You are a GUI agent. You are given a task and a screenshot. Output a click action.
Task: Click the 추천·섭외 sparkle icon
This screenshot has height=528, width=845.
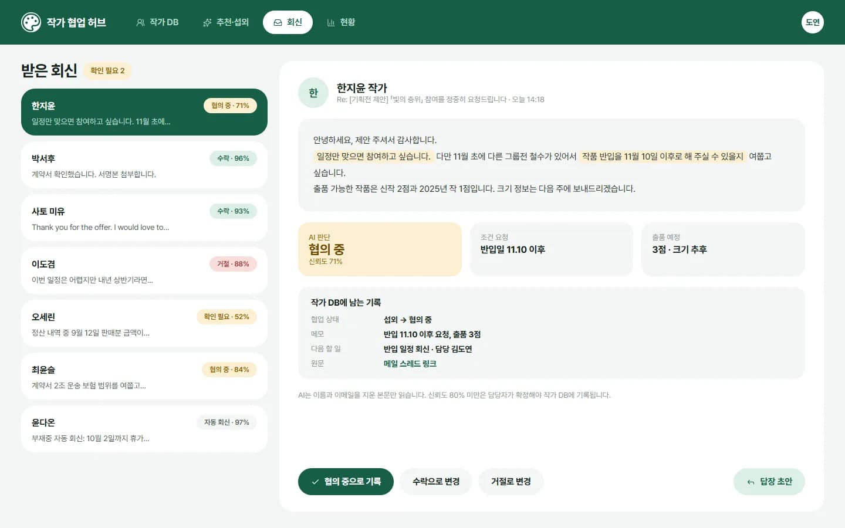(207, 22)
